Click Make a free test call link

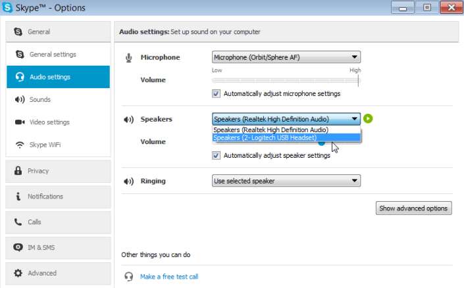(169, 277)
